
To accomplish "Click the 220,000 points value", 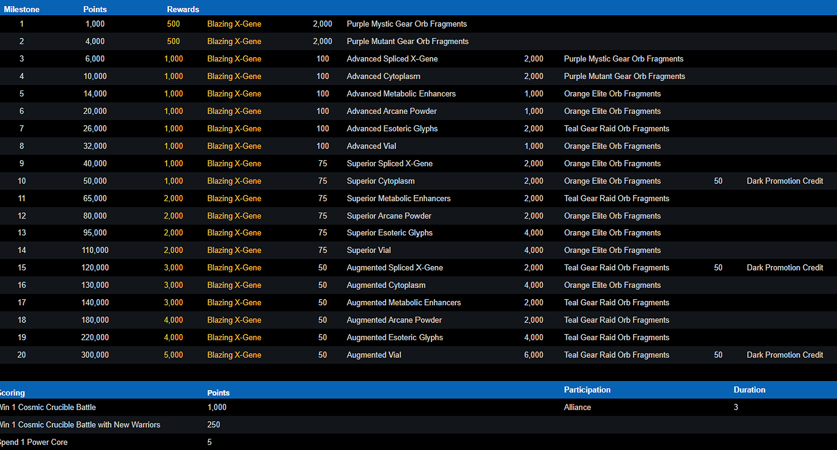I will (95, 337).
